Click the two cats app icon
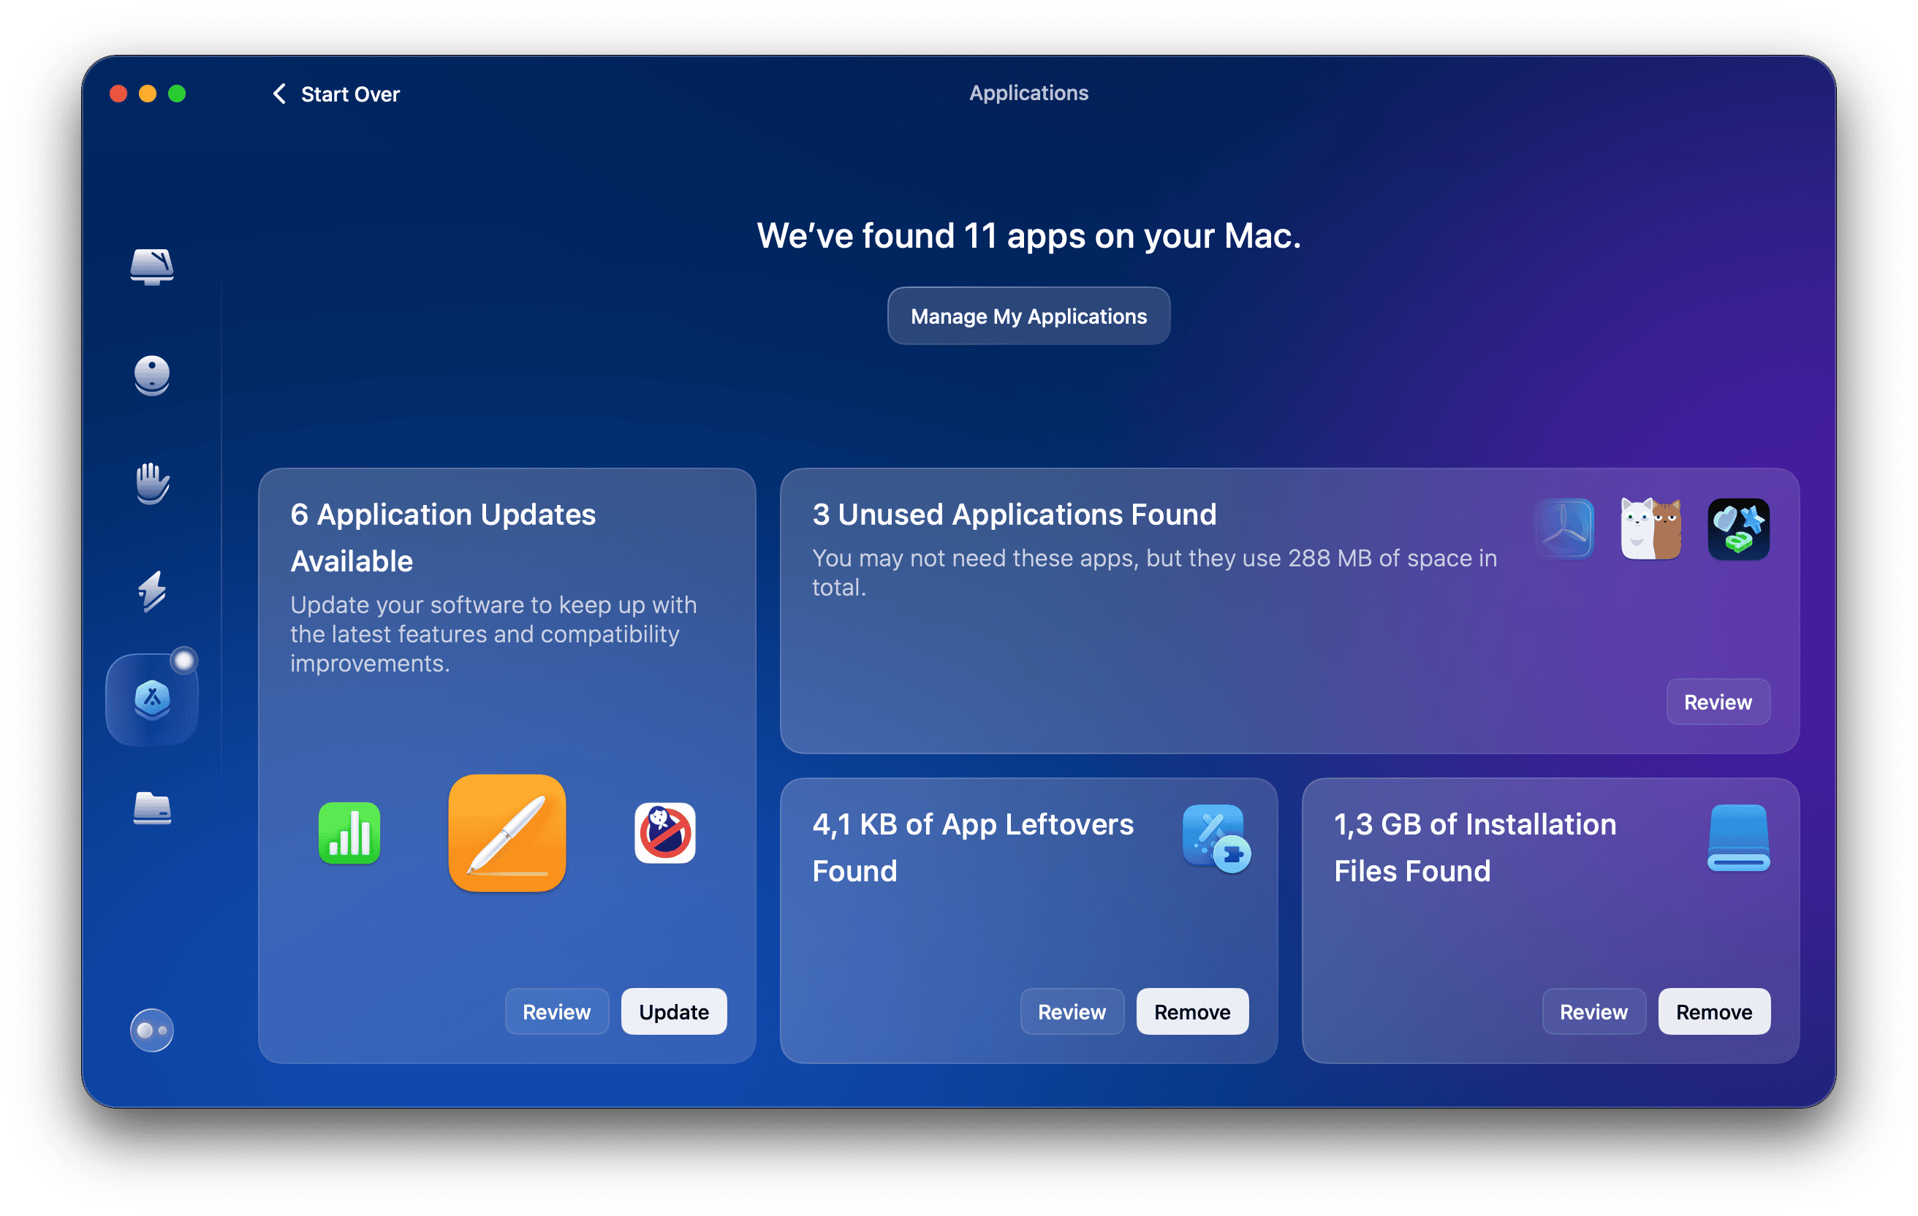 click(x=1650, y=530)
